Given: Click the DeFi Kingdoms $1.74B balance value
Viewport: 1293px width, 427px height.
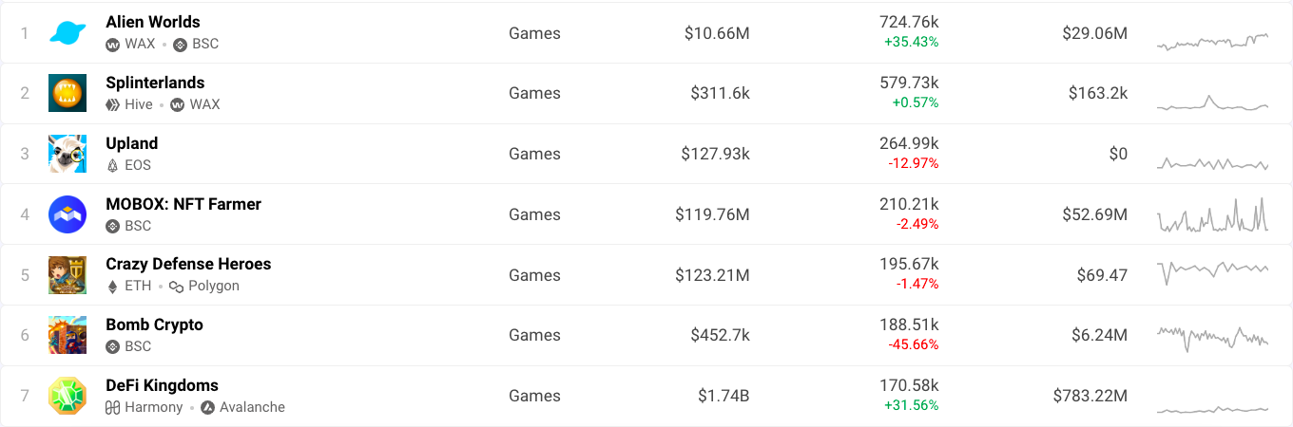Looking at the screenshot, I should pyautogui.click(x=721, y=396).
